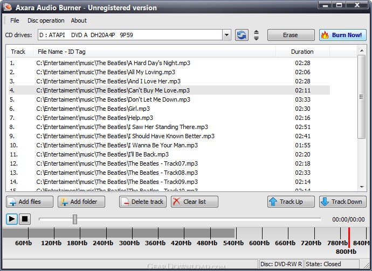Click the playback position slider handle
This screenshot has width=372, height=271.
coord(75,219)
